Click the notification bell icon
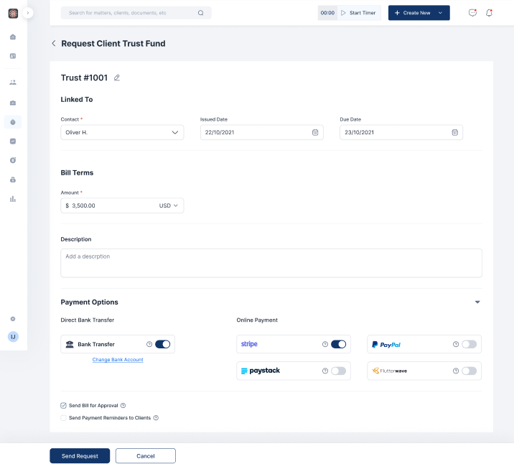The image size is (514, 464). (490, 13)
